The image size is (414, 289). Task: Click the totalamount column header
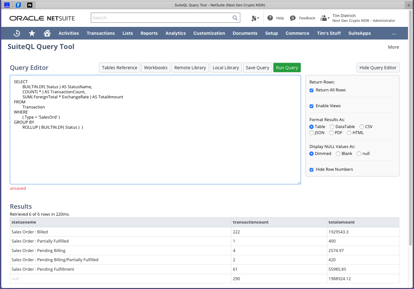[363, 222]
